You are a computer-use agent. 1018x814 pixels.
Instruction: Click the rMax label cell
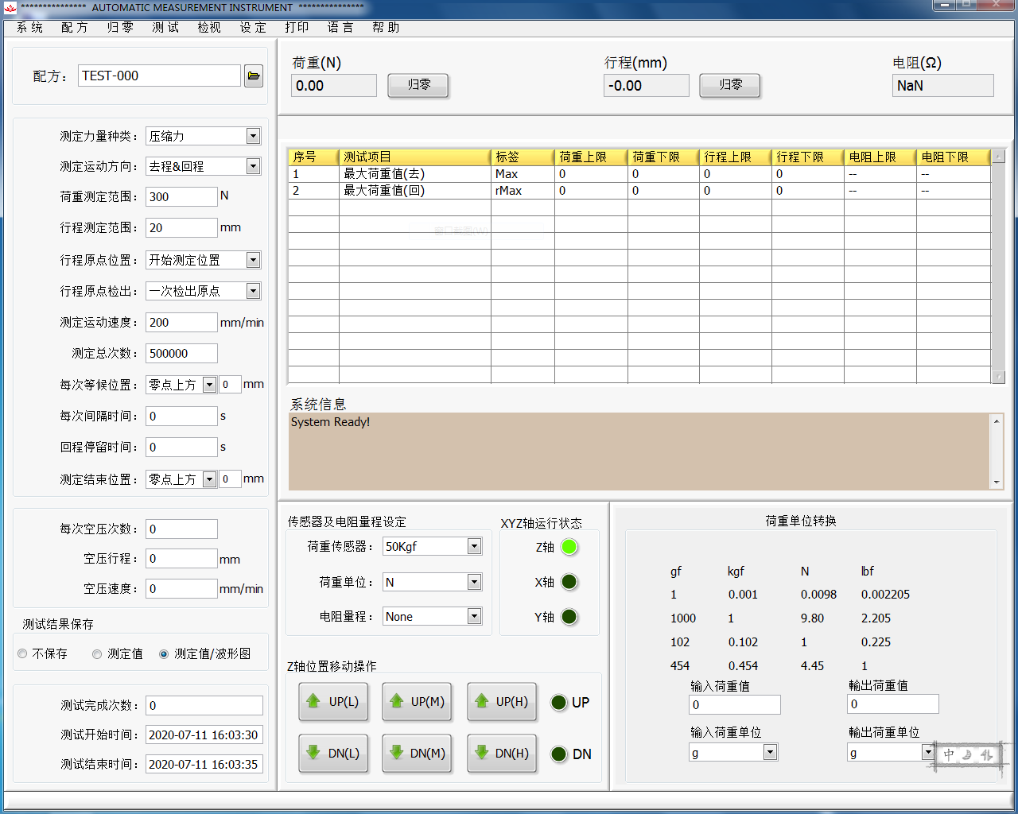tap(523, 191)
